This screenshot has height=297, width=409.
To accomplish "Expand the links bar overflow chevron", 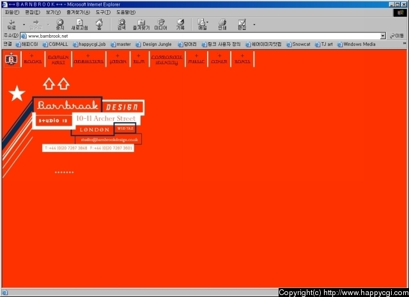I will click(x=405, y=43).
